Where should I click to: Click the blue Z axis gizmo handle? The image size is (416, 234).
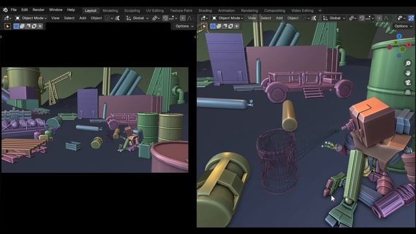pyautogui.click(x=399, y=36)
